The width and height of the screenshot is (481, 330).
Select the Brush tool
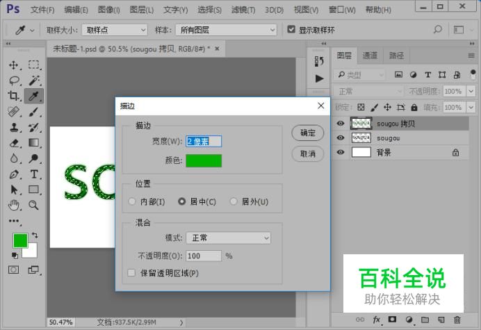[x=34, y=112]
